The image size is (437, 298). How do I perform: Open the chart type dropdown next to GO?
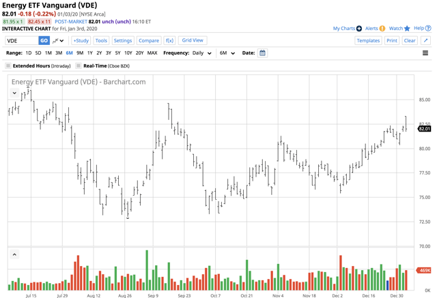click(x=59, y=41)
